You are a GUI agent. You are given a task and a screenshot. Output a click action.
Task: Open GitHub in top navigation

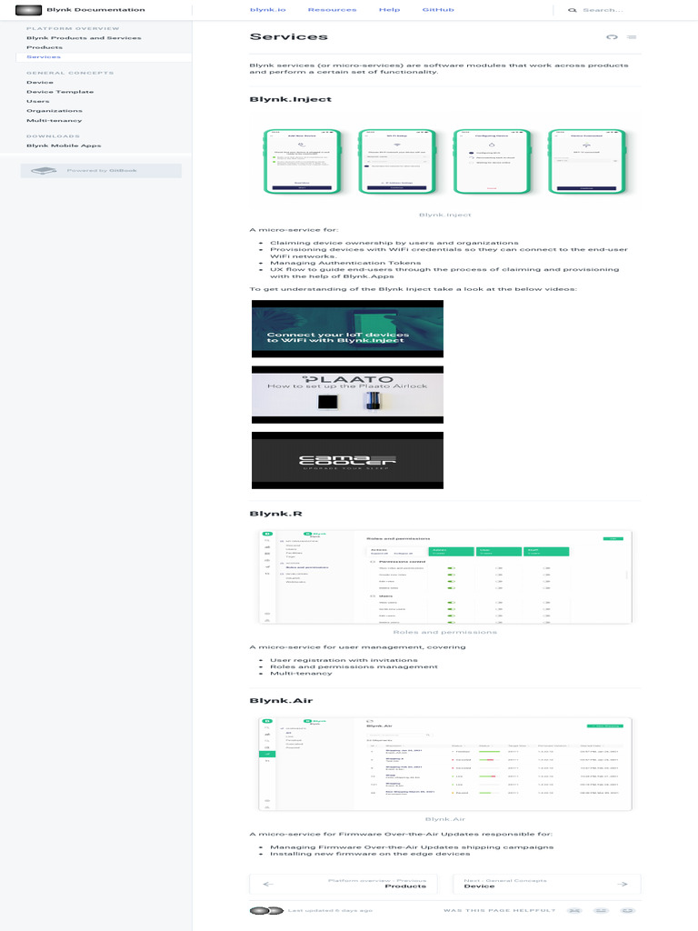click(x=438, y=9)
